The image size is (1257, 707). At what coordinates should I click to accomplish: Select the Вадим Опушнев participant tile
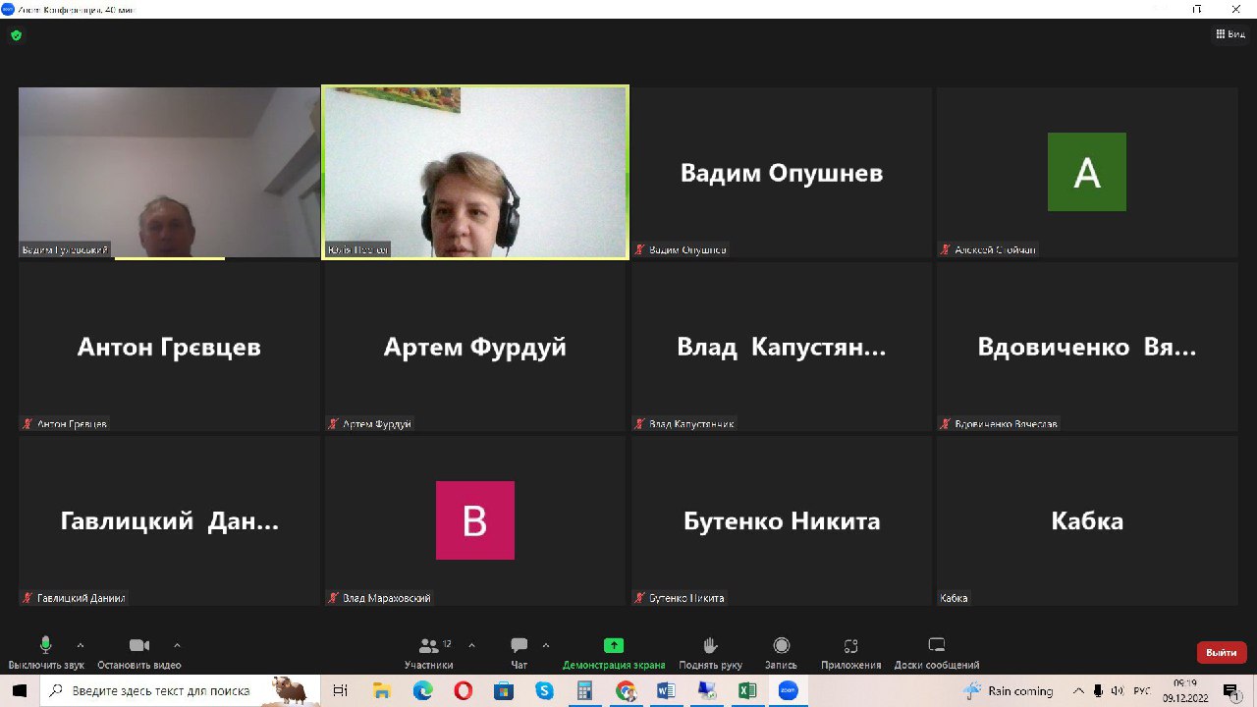tap(782, 172)
